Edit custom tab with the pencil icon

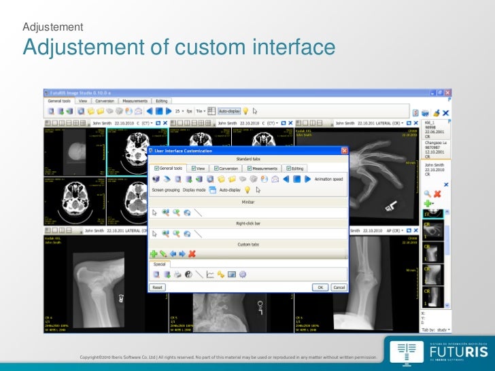click(x=163, y=253)
